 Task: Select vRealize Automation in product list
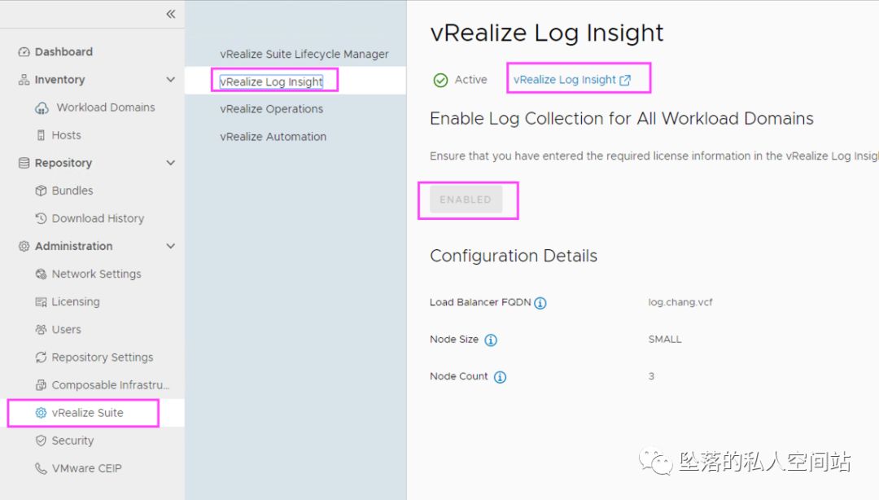pos(273,137)
